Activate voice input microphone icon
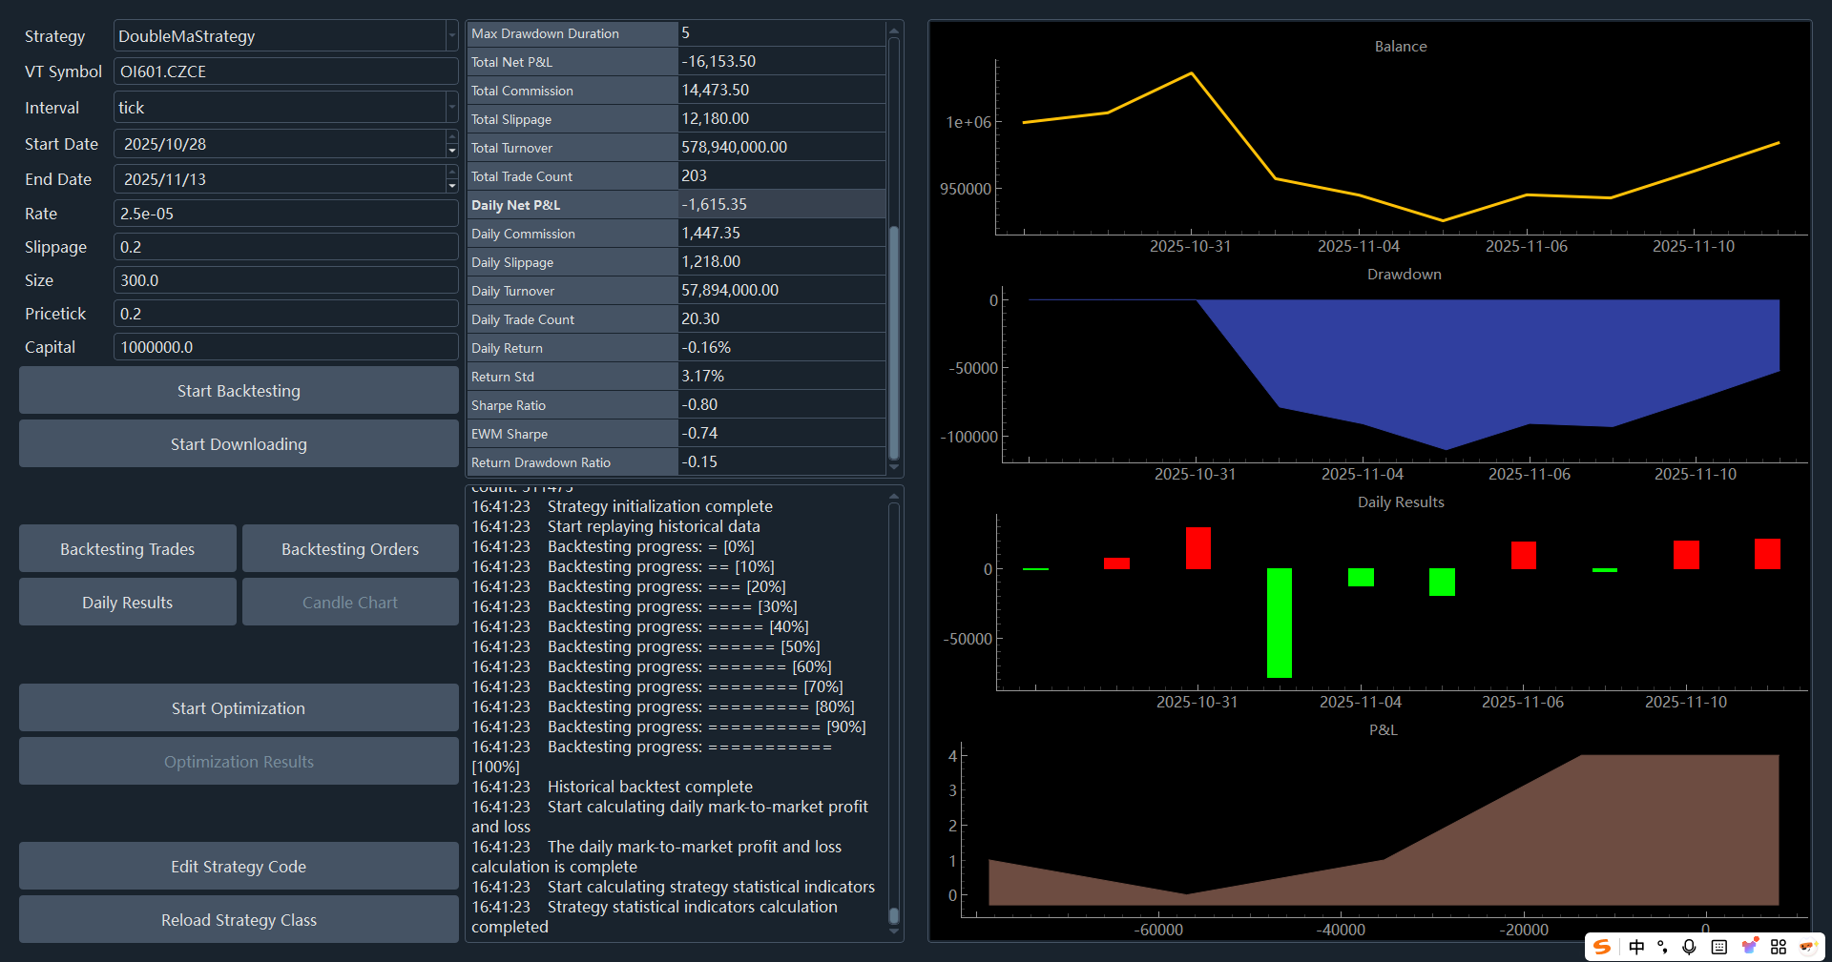The height and width of the screenshot is (962, 1832). [1690, 947]
